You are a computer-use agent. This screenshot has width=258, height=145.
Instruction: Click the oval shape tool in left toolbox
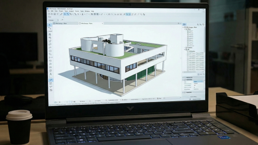click(x=50, y=44)
